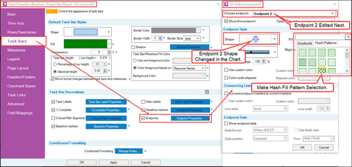
Task: Toggle Mirror format changes between task bars checkbox
Action: pos(52,79)
